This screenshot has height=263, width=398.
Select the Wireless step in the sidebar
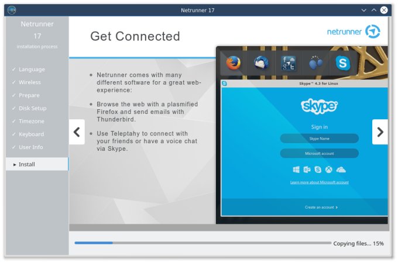coord(37,82)
